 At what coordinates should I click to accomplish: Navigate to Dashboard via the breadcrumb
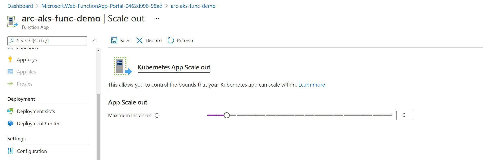click(20, 6)
